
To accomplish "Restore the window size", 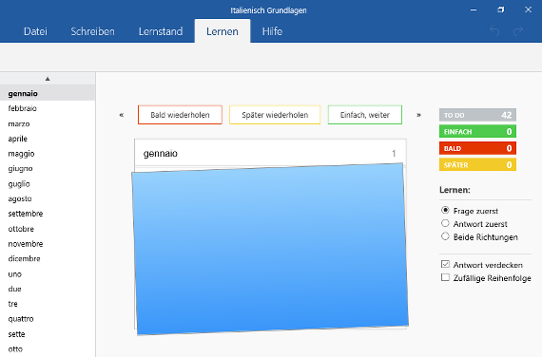I will pyautogui.click(x=500, y=10).
